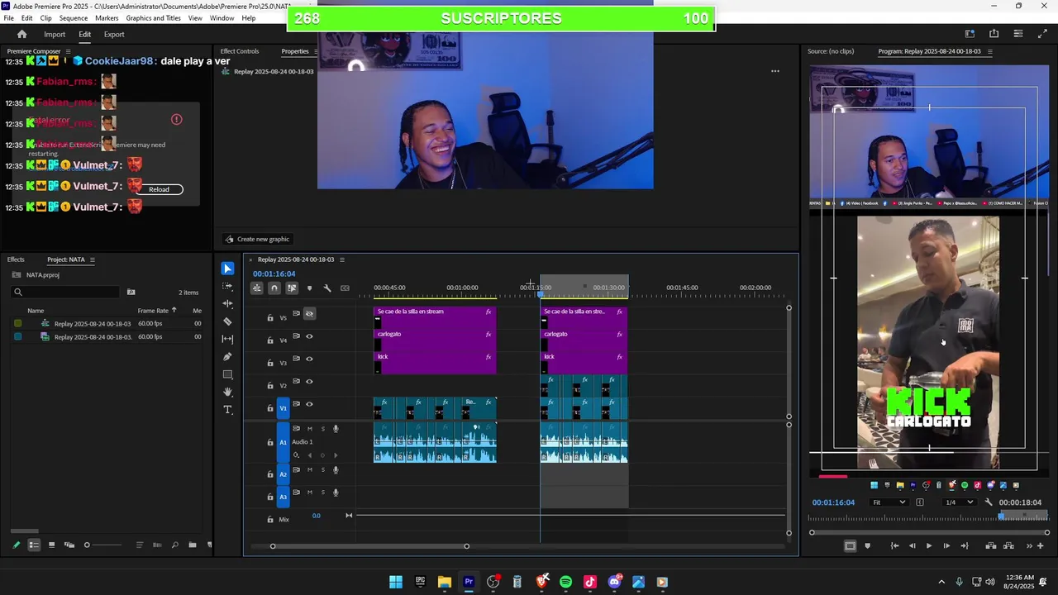Sort Project items by Frame Rate column
This screenshot has width=1058, height=595.
[153, 311]
